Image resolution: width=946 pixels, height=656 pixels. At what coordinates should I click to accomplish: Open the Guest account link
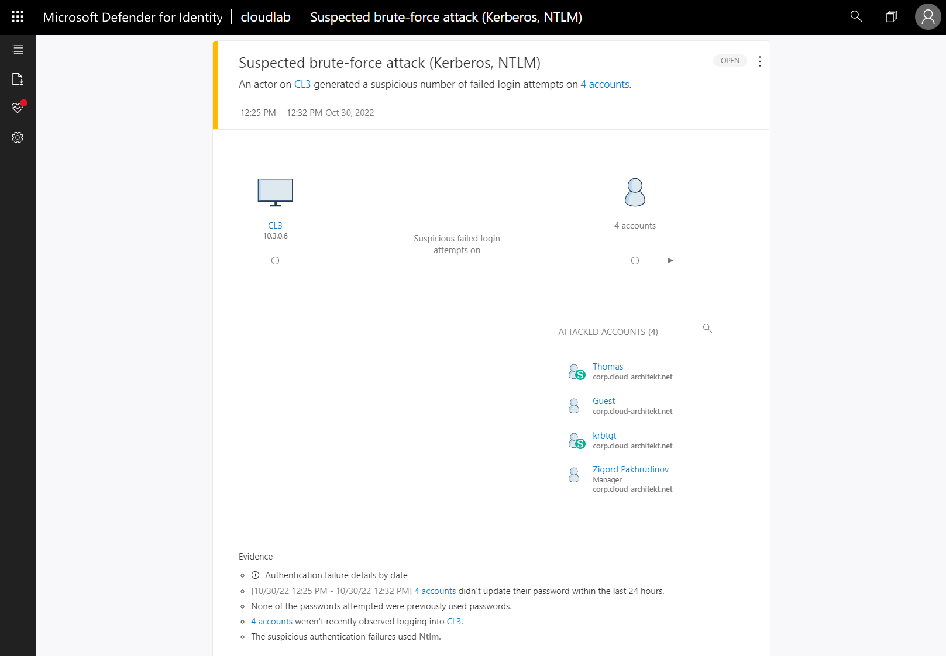click(x=604, y=401)
